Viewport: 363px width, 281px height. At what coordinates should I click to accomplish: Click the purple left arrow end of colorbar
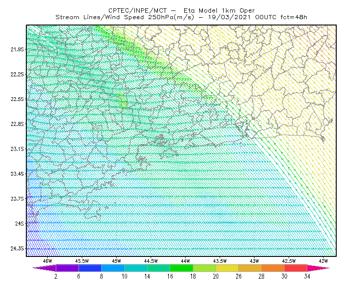(x=44, y=268)
